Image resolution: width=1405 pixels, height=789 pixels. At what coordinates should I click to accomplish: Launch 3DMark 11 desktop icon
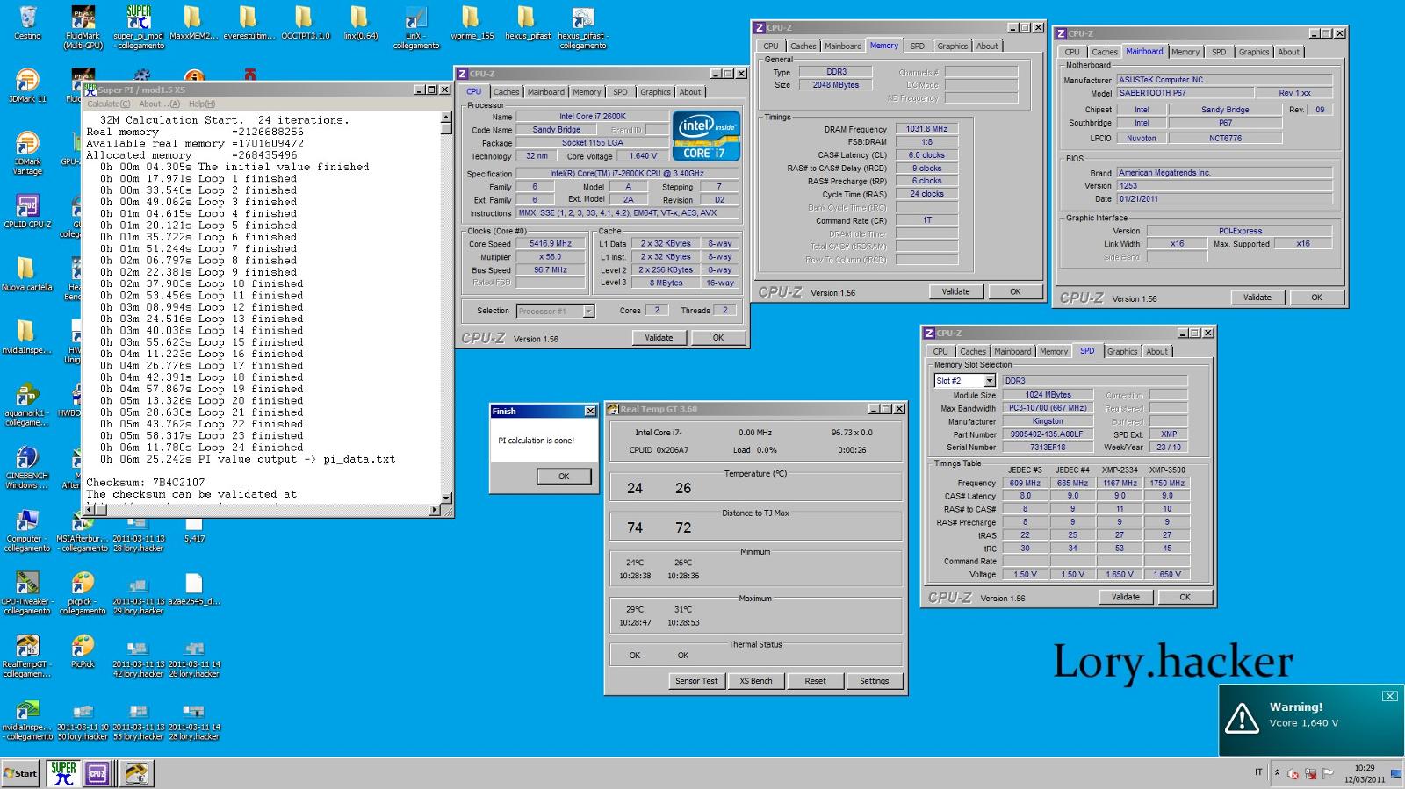[x=27, y=85]
